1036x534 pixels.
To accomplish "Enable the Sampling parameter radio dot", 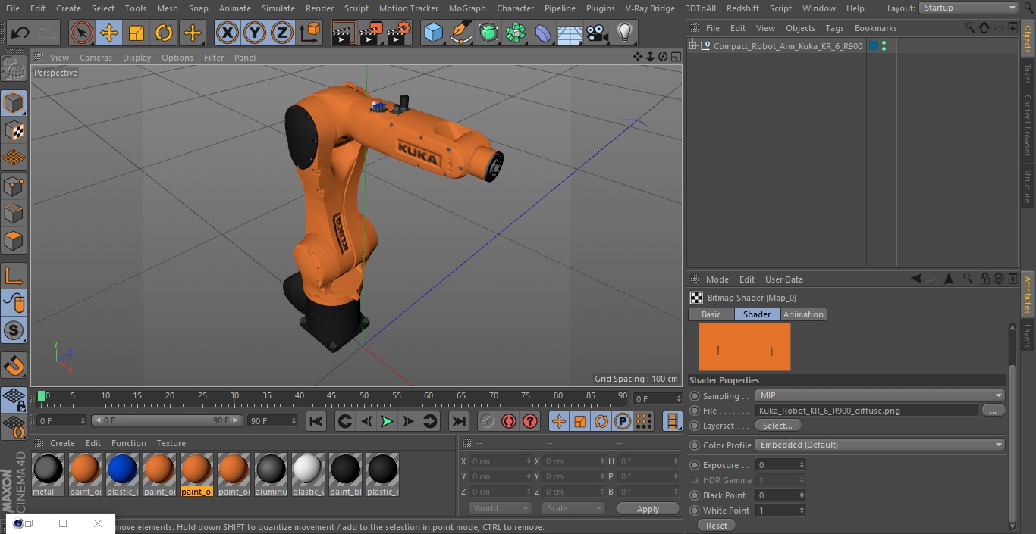I will click(695, 396).
